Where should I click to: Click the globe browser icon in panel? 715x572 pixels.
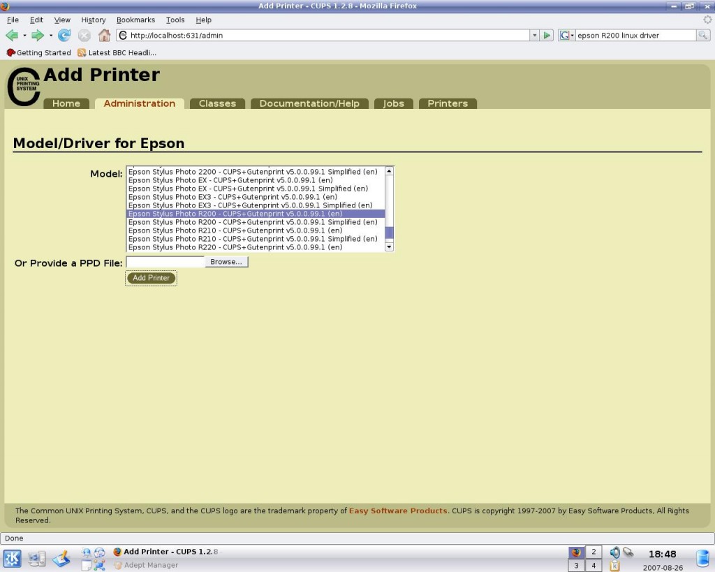click(99, 552)
